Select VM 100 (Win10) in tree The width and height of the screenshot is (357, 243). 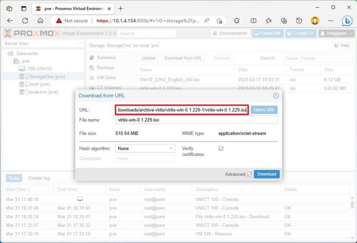pyautogui.click(x=40, y=69)
